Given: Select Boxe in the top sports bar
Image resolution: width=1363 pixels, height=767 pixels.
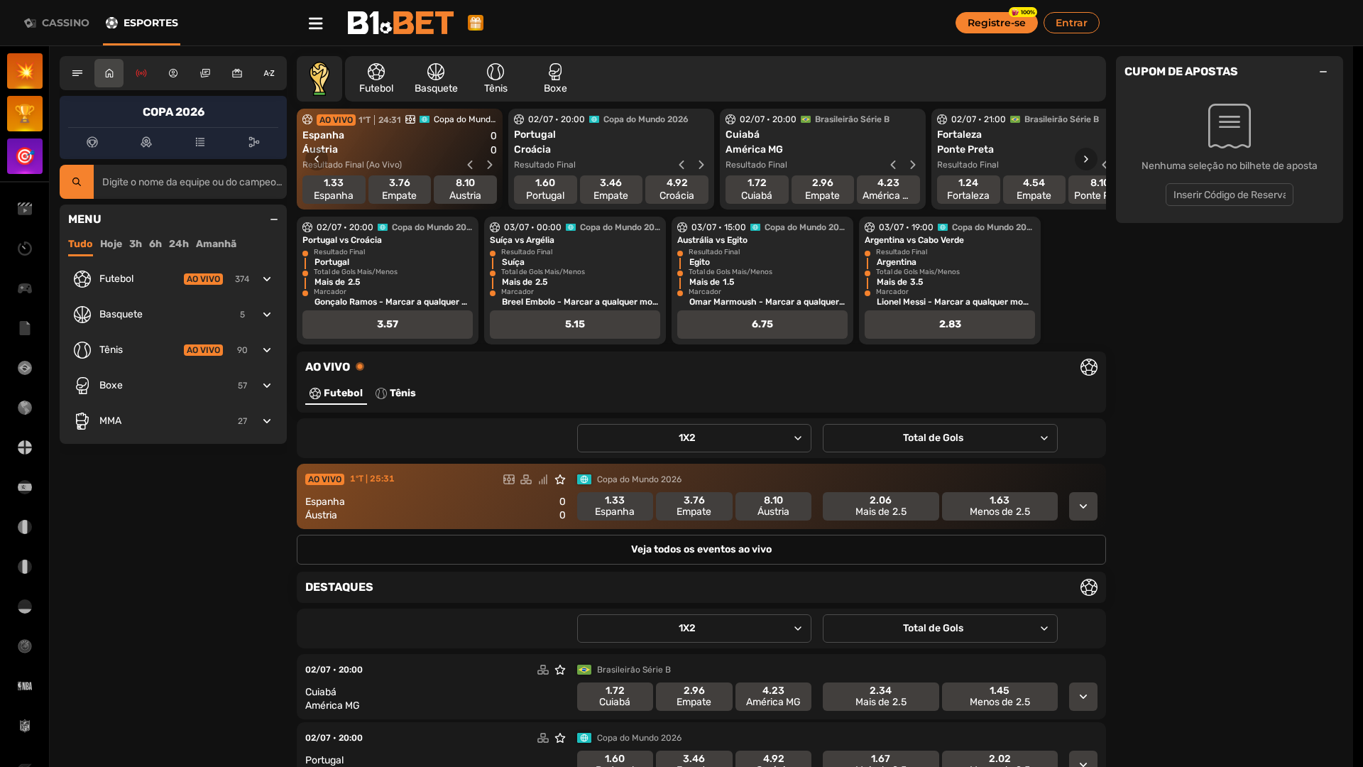Looking at the screenshot, I should click(555, 78).
